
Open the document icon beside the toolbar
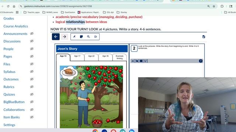[x=204, y=37]
